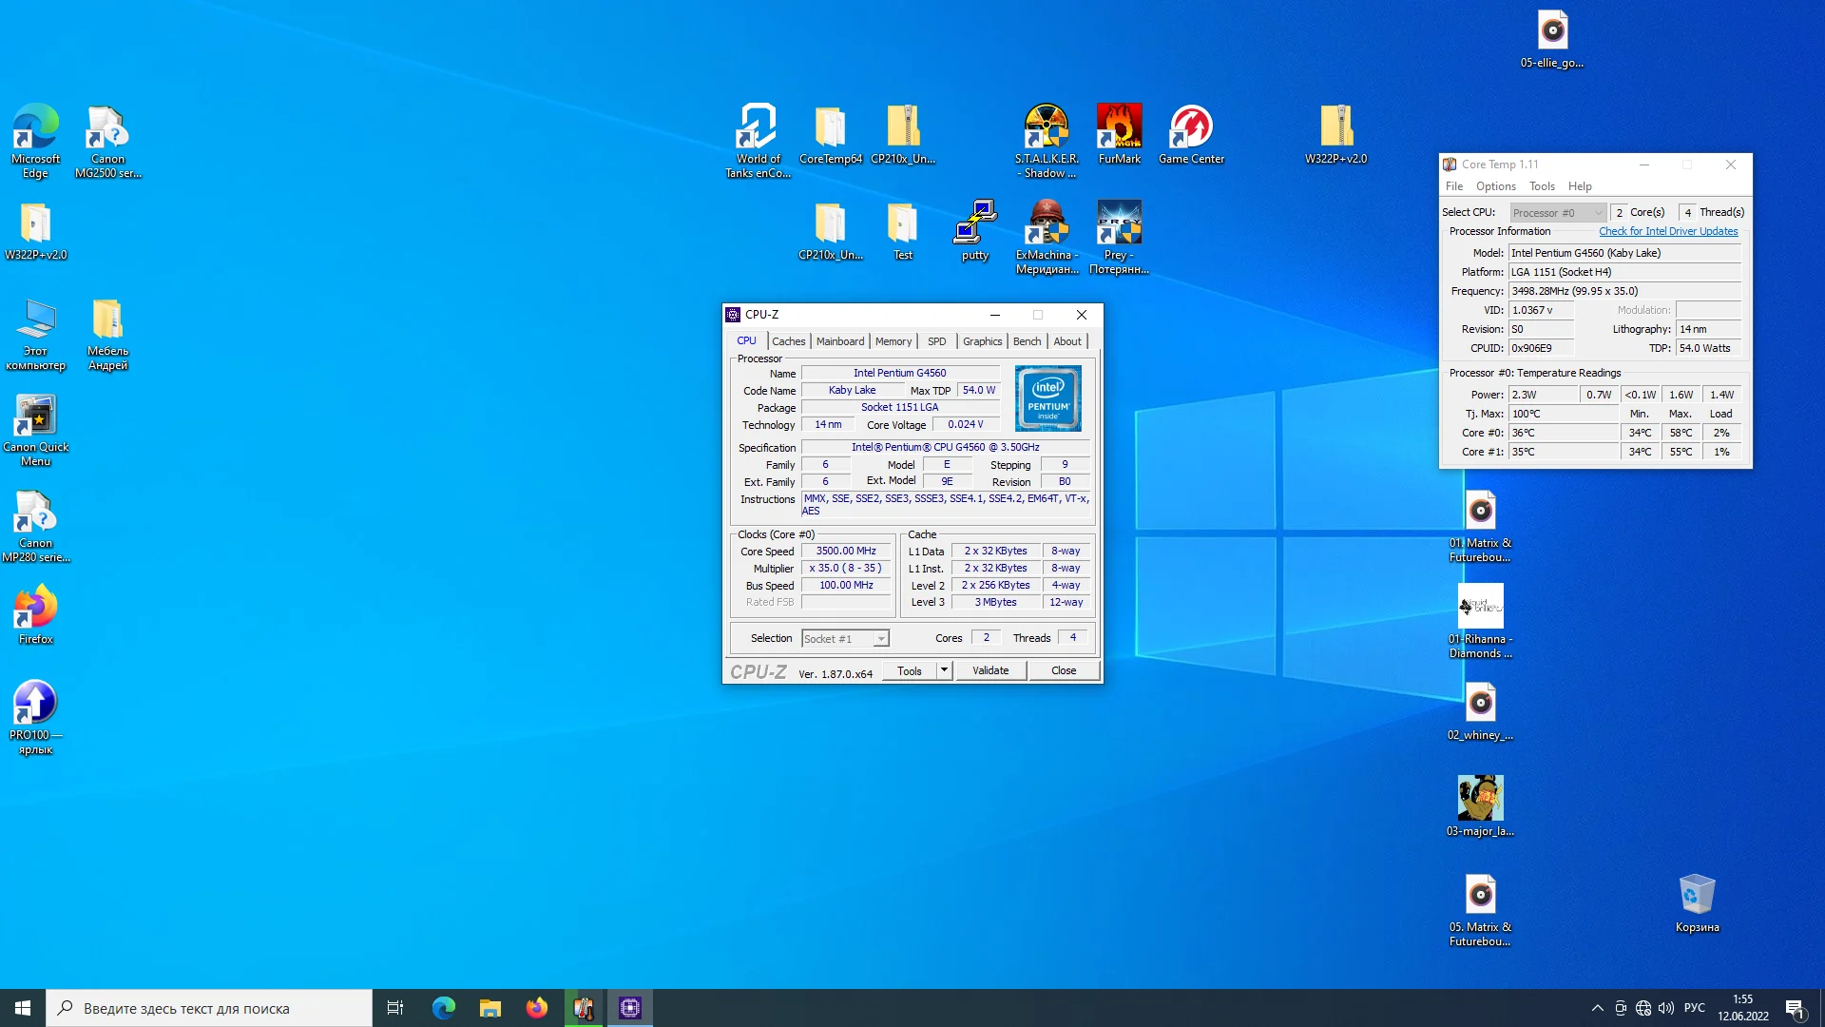The image size is (1825, 1027).
Task: Open the Tools button dropdown arrow
Action: coord(944,670)
